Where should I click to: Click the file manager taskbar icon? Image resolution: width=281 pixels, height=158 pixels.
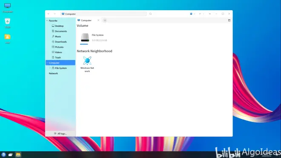[18, 155]
